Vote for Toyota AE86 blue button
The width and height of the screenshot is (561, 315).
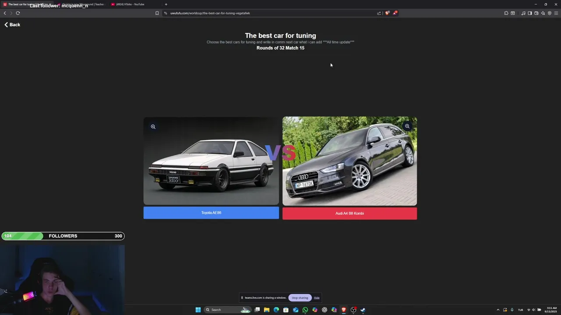211,213
